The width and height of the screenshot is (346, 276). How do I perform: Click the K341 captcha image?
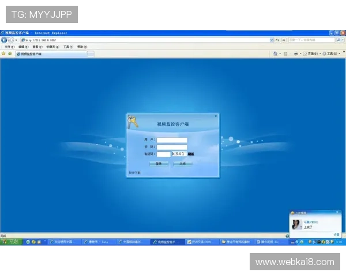pos(179,154)
